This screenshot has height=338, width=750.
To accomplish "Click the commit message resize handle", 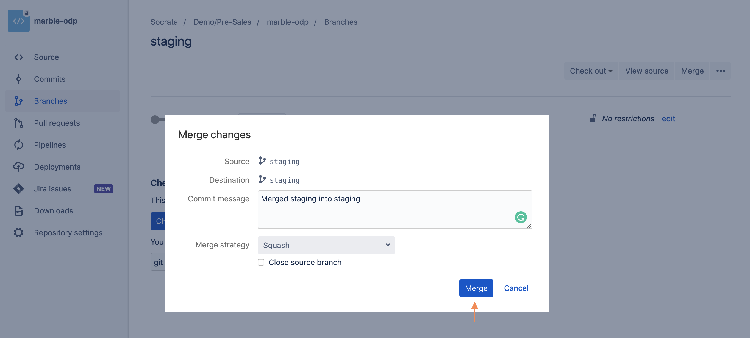I will click(529, 226).
